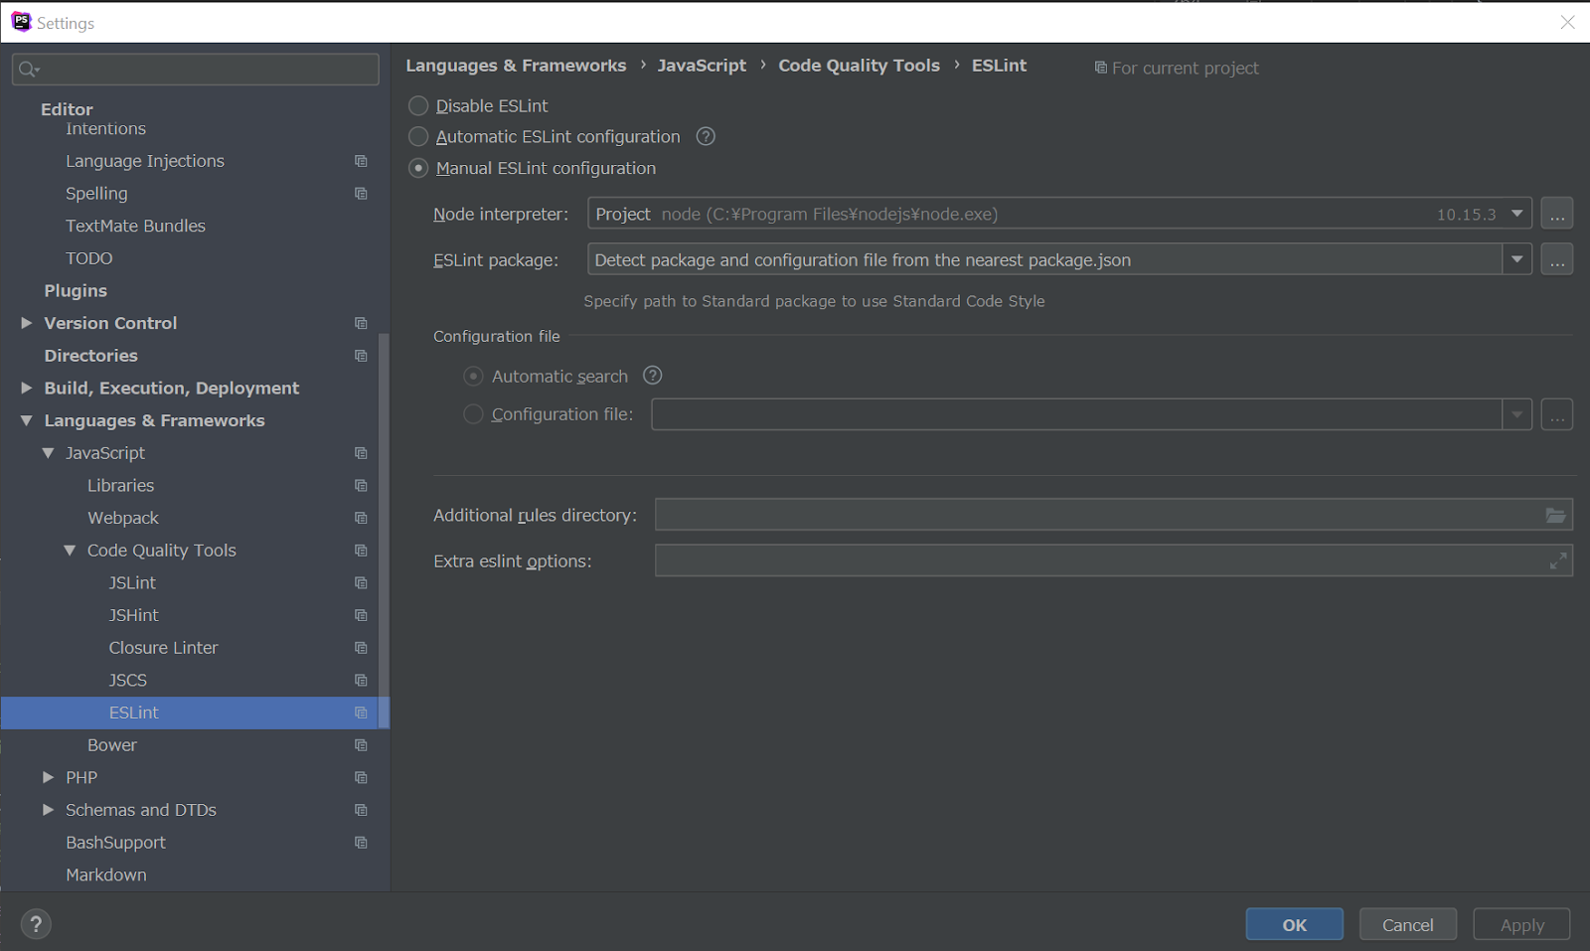Click the browse button for ESLint package

click(1557, 259)
